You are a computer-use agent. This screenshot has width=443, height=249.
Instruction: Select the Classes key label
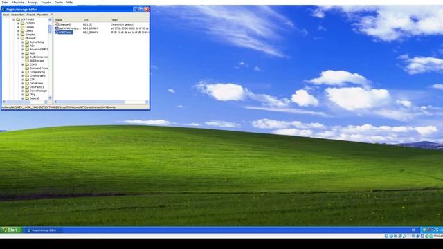tap(30, 27)
